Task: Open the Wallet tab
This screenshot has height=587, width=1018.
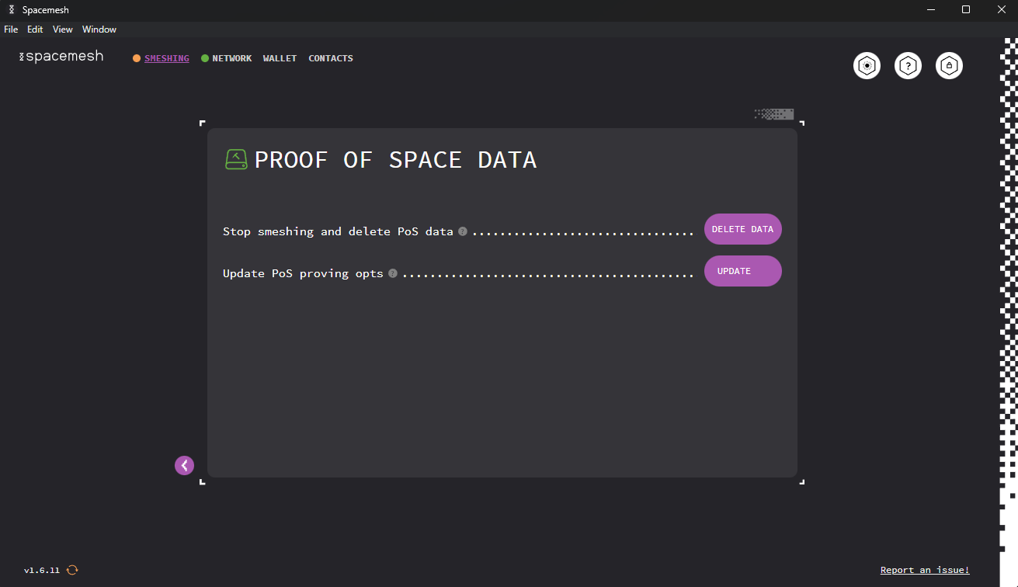Action: coord(280,58)
